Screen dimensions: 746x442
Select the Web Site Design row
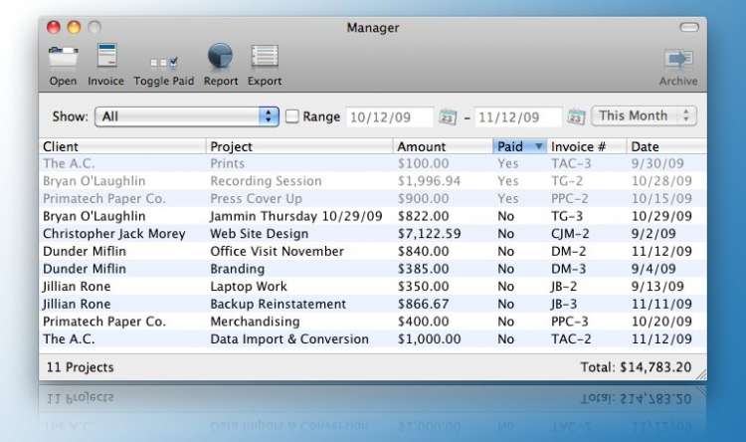(373, 234)
